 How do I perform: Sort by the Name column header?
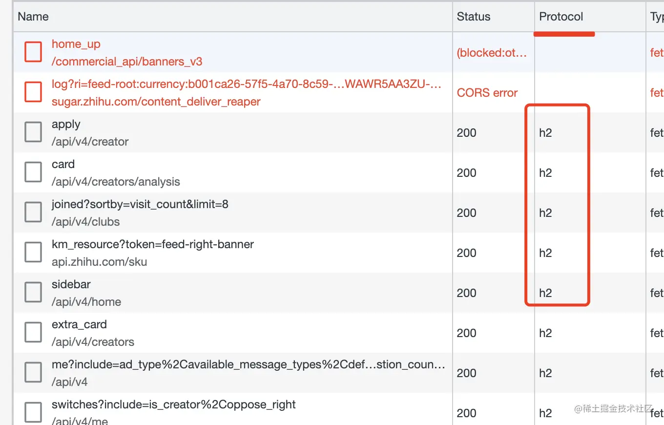[33, 17]
